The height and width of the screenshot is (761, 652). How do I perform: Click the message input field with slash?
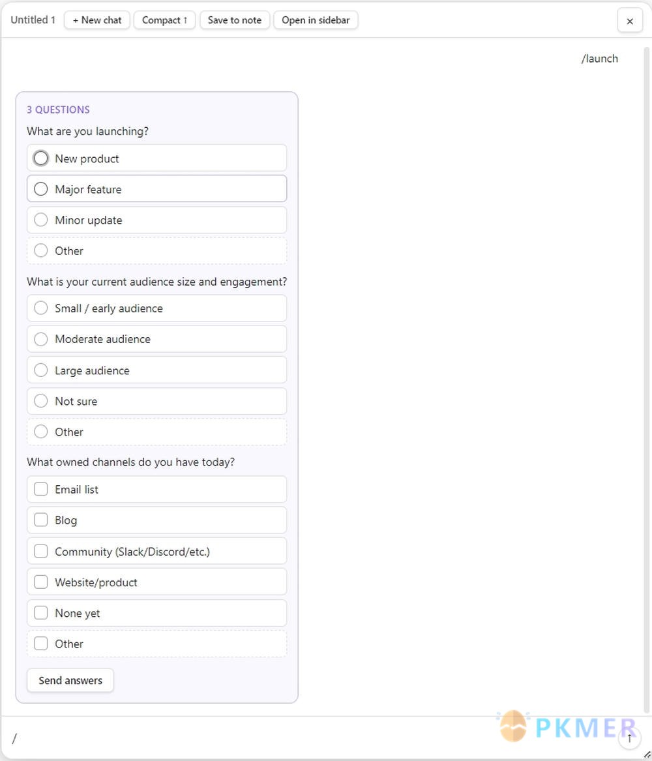pyautogui.click(x=310, y=738)
